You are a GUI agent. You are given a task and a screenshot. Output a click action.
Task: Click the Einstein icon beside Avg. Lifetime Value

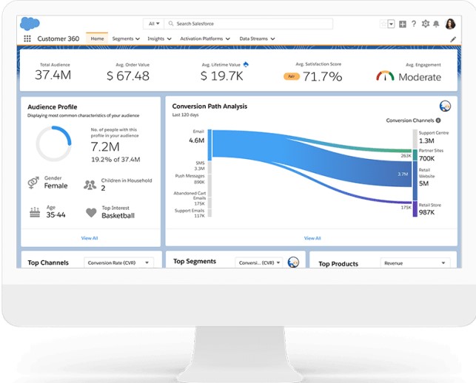(x=246, y=64)
